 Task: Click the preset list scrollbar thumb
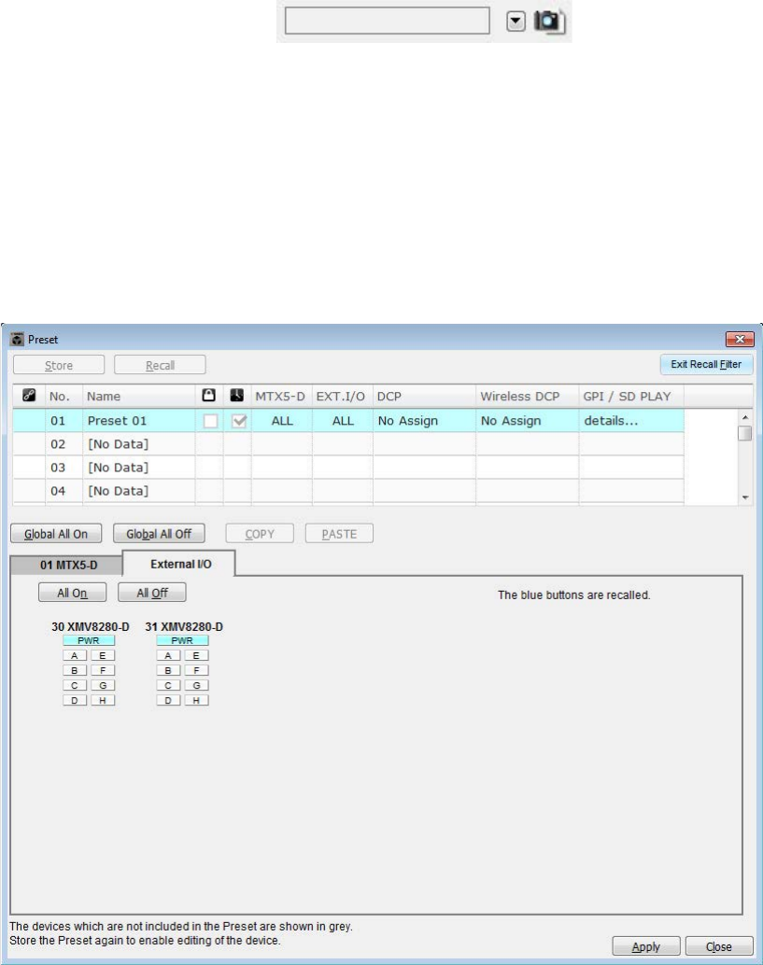point(745,433)
